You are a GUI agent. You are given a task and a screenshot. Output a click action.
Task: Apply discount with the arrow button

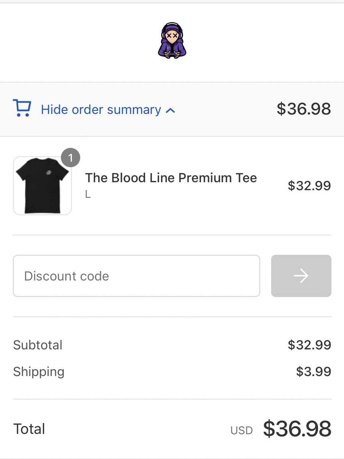[x=301, y=276]
